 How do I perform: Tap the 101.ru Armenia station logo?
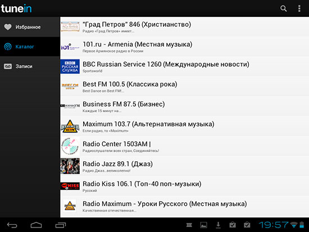tap(70, 47)
